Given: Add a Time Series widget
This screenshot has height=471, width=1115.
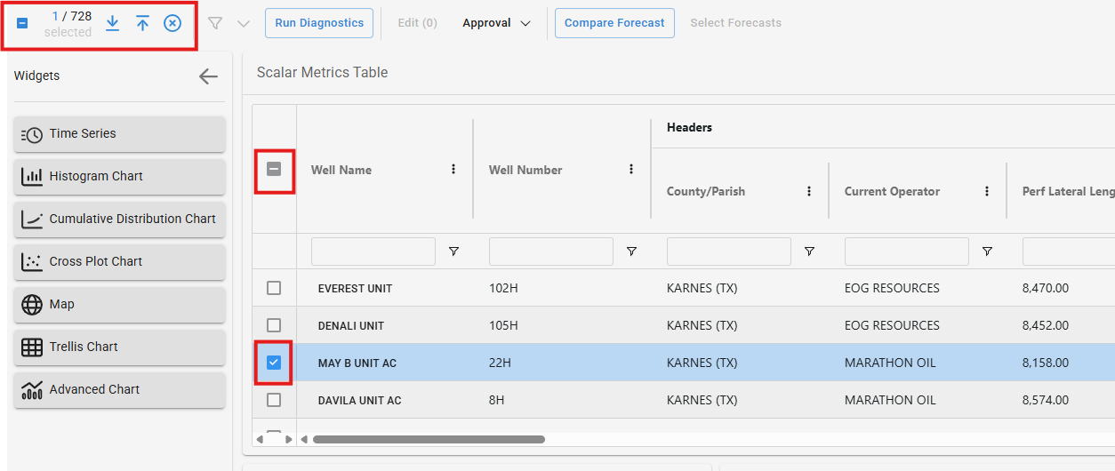Looking at the screenshot, I should (x=119, y=133).
